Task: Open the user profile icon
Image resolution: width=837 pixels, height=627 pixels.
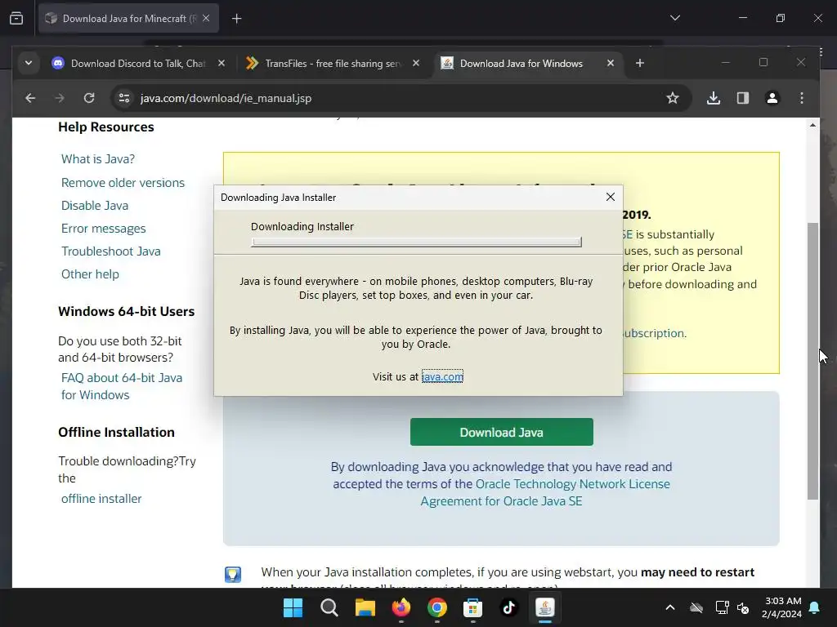Action: click(772, 98)
